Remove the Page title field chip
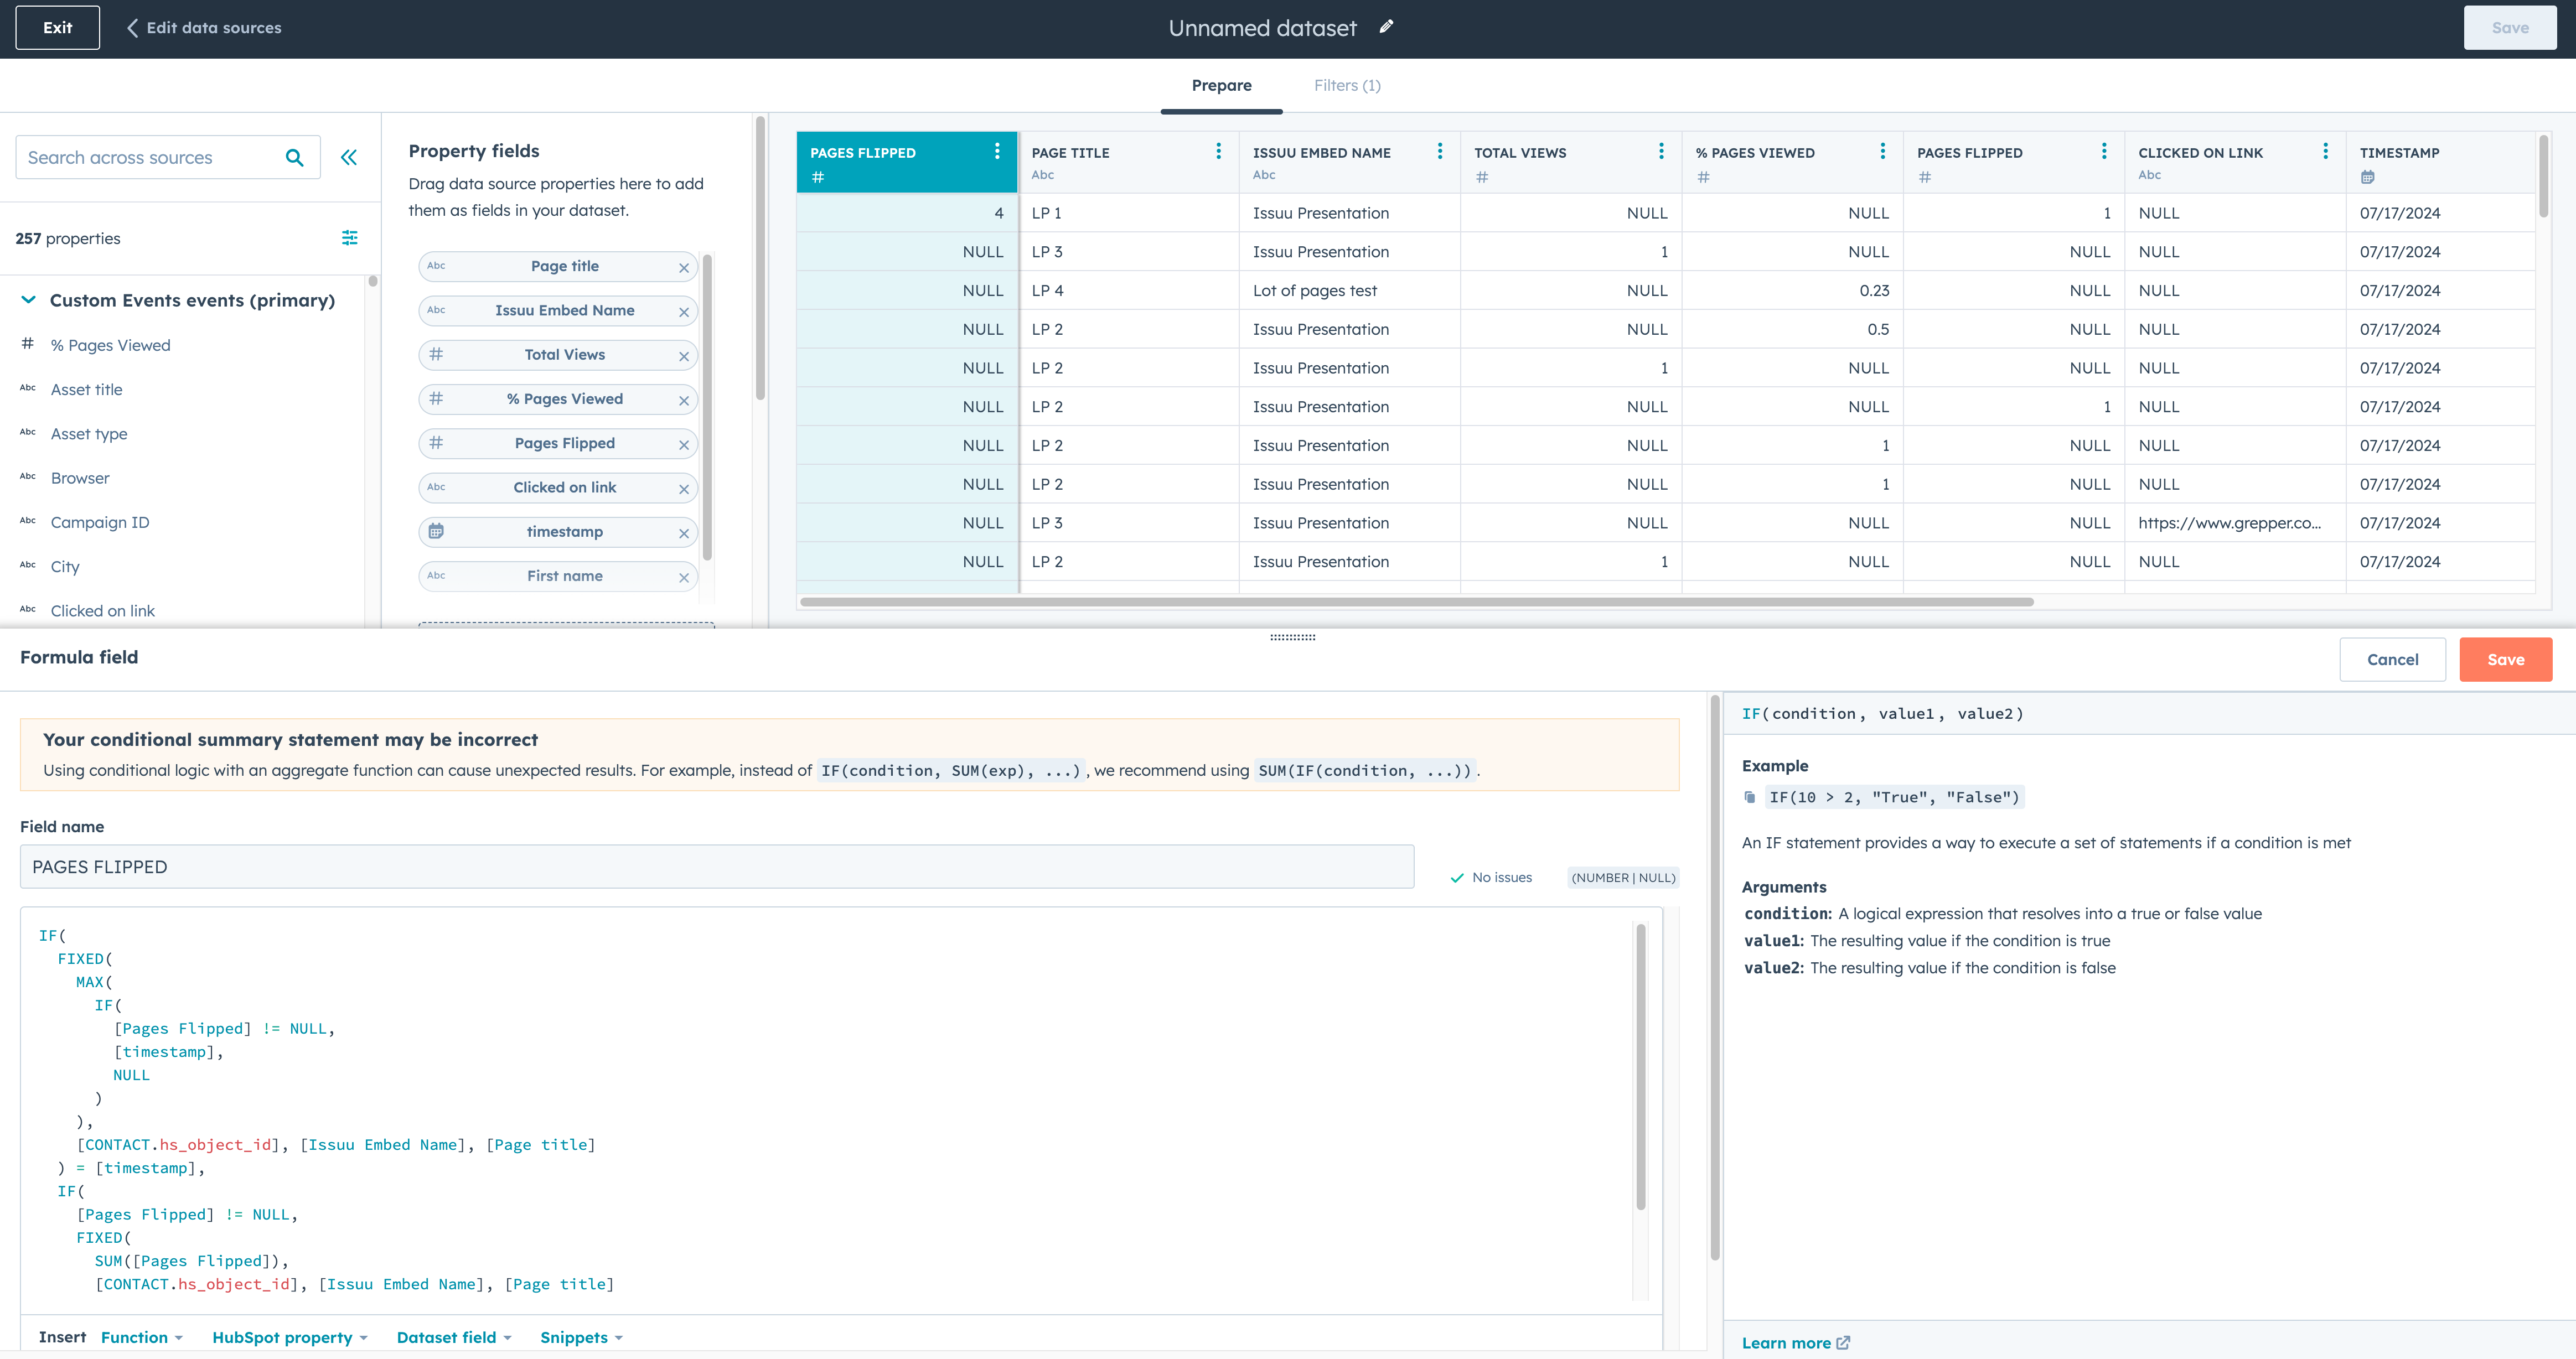The width and height of the screenshot is (2576, 1359). point(684,268)
